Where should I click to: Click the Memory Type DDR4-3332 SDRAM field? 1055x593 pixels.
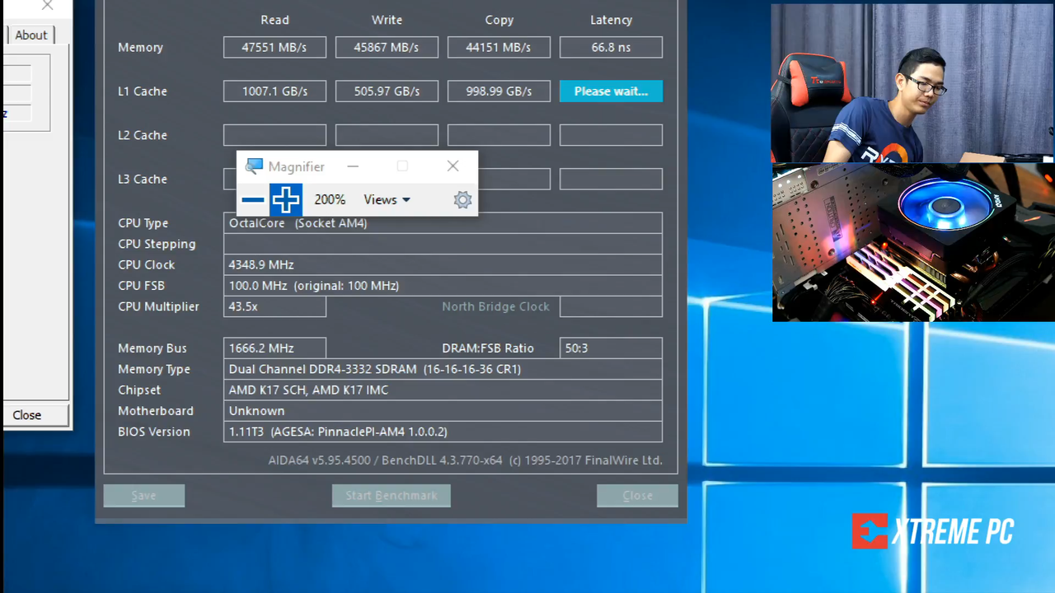(x=443, y=369)
